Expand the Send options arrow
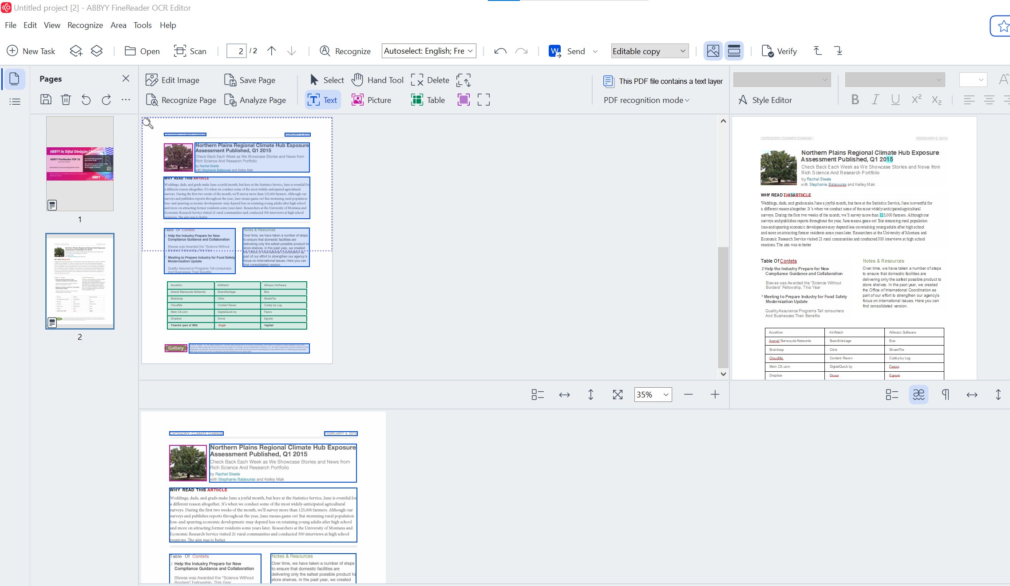The width and height of the screenshot is (1010, 586). [595, 51]
